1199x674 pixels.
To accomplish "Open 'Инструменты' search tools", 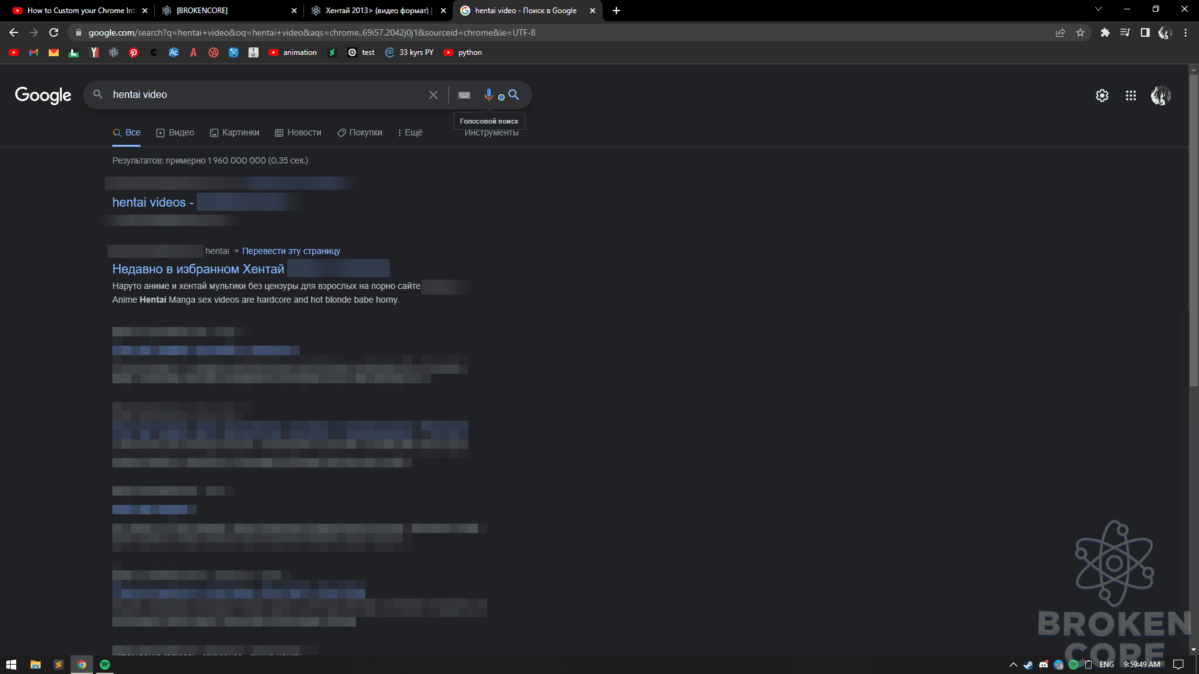I will click(x=491, y=133).
